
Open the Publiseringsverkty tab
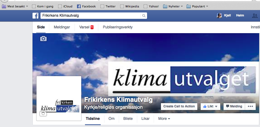(117, 27)
